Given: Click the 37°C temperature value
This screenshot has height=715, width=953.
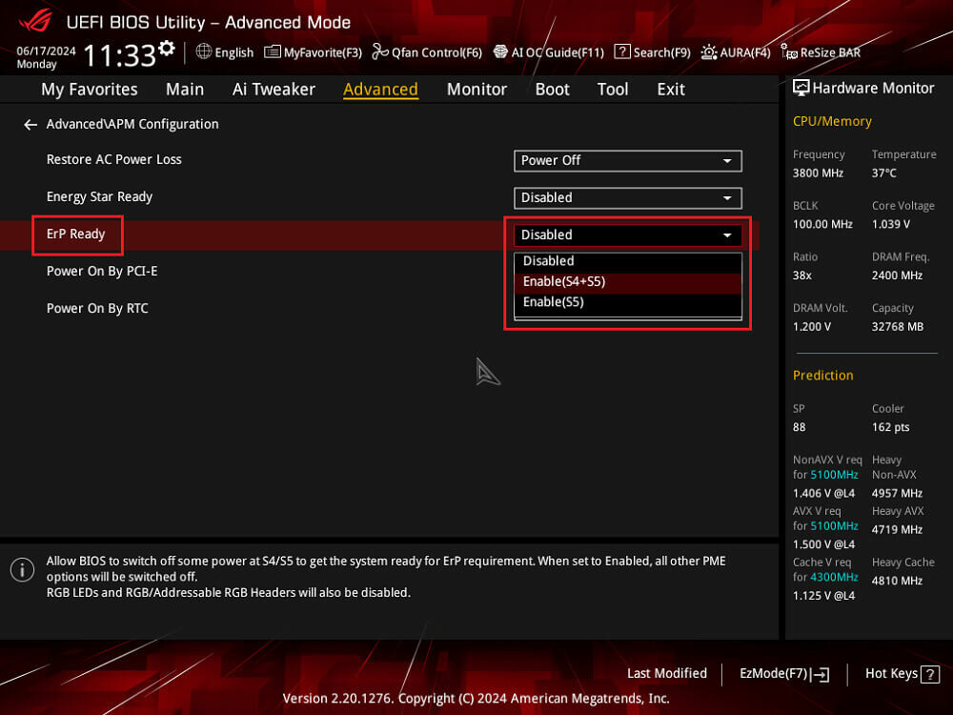Looking at the screenshot, I should 884,174.
